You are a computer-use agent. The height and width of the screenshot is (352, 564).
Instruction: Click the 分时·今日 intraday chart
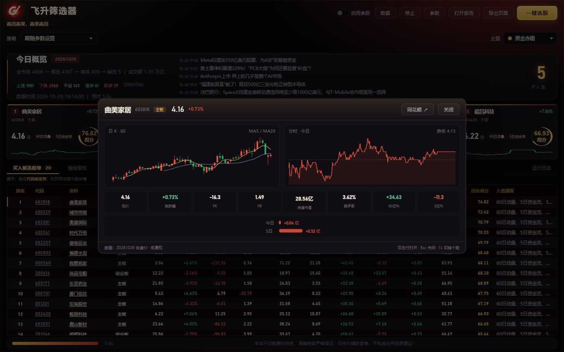[372, 156]
